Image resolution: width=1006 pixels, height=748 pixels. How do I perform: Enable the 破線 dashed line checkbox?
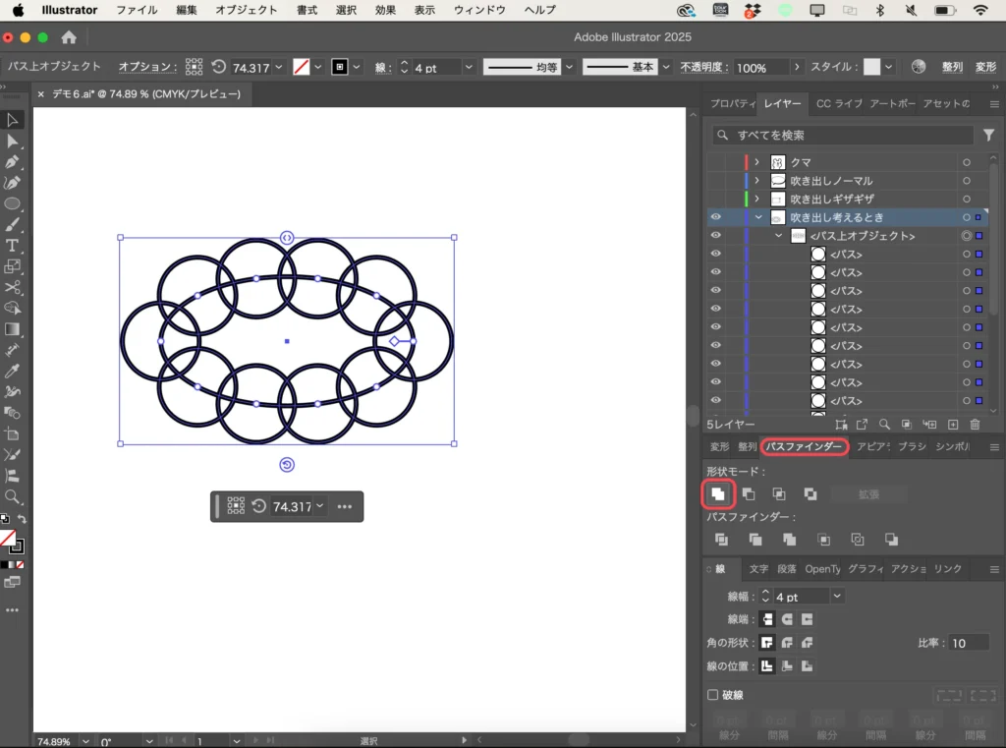(x=713, y=695)
